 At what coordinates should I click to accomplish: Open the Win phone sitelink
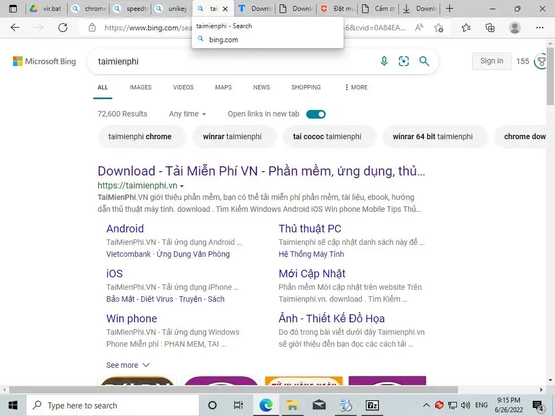(x=131, y=318)
